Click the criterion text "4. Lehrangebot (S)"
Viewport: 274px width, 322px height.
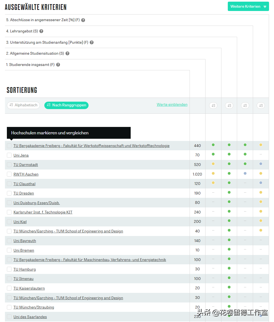[22, 31]
